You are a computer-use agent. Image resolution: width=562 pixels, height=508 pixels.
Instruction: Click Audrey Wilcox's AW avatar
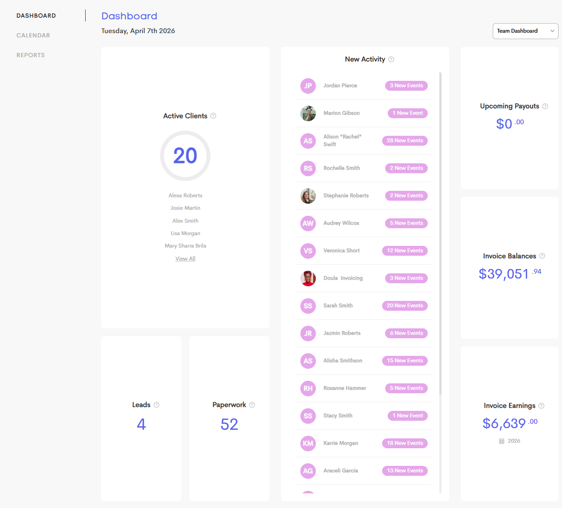[x=308, y=223]
